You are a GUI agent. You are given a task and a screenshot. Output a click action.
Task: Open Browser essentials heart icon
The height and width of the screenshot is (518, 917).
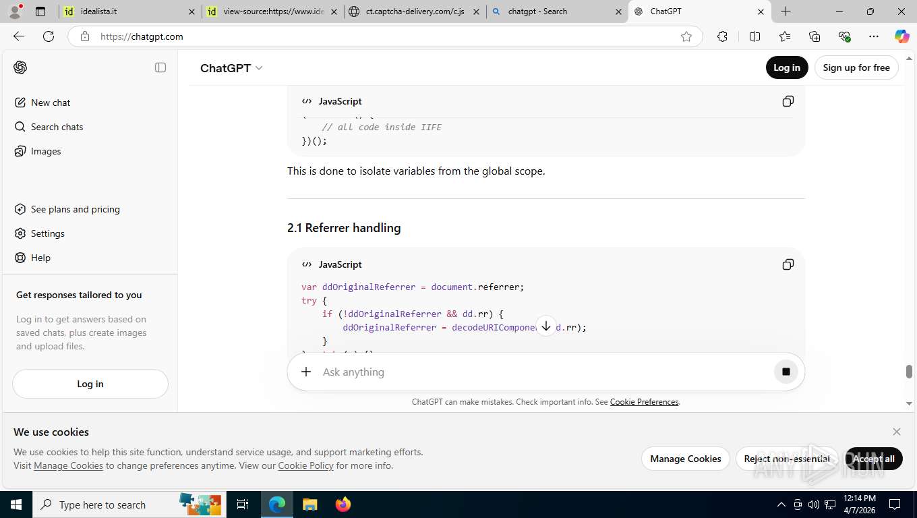point(844,36)
